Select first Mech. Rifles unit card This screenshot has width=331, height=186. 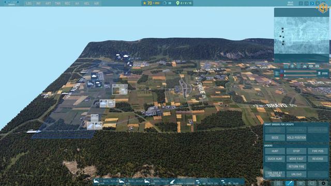tap(106, 182)
